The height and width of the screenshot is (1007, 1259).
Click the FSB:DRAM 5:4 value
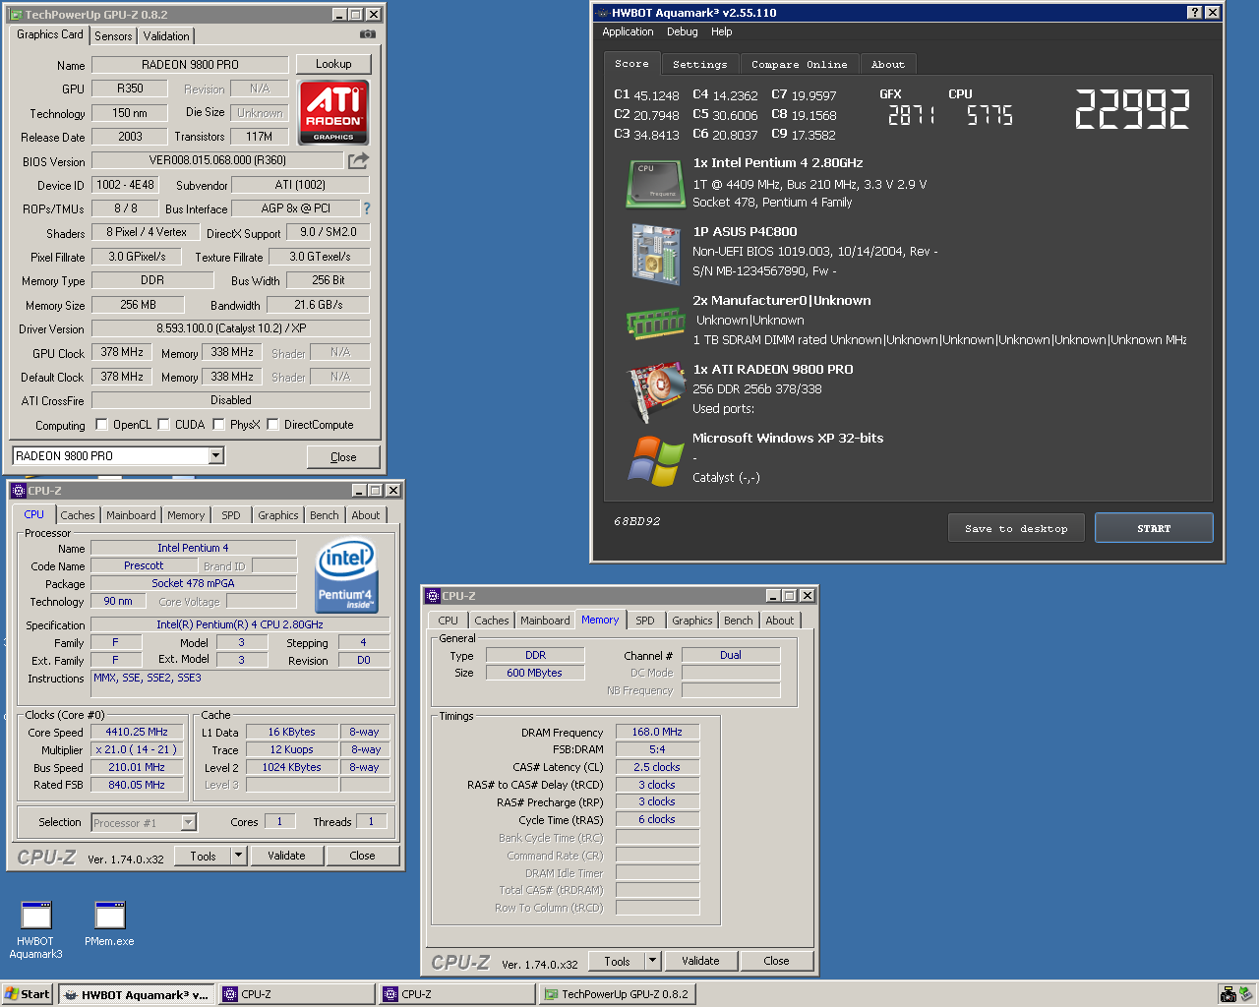[657, 749]
